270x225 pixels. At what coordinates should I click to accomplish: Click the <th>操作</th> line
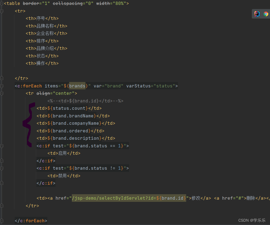click(x=42, y=63)
